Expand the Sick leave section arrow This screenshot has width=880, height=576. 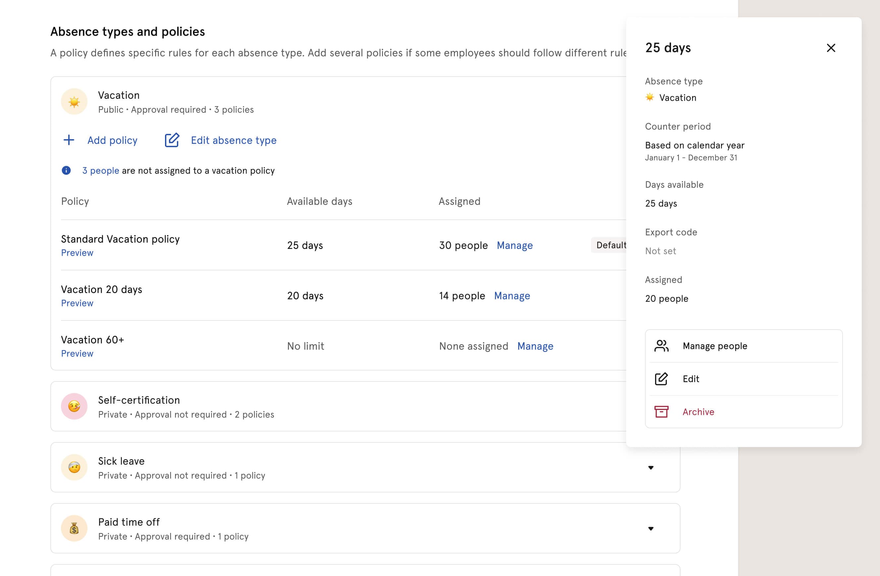click(x=651, y=468)
